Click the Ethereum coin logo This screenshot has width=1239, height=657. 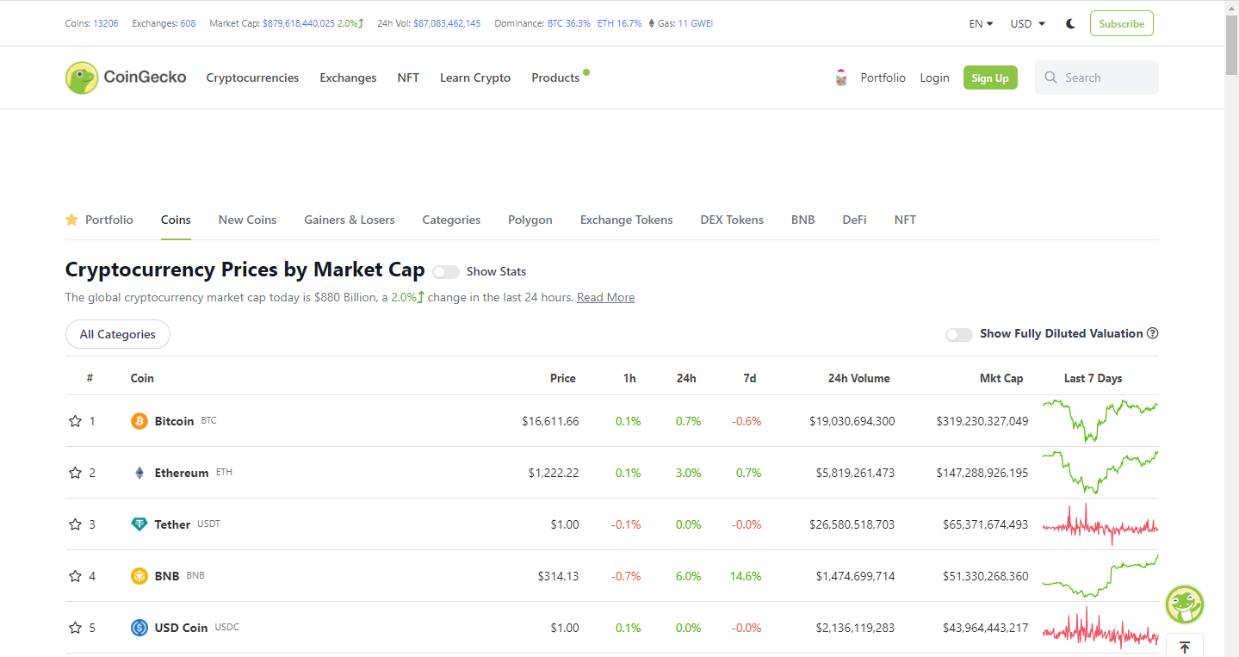tap(139, 473)
